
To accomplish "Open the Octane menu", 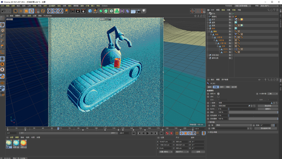I will tap(105, 6).
